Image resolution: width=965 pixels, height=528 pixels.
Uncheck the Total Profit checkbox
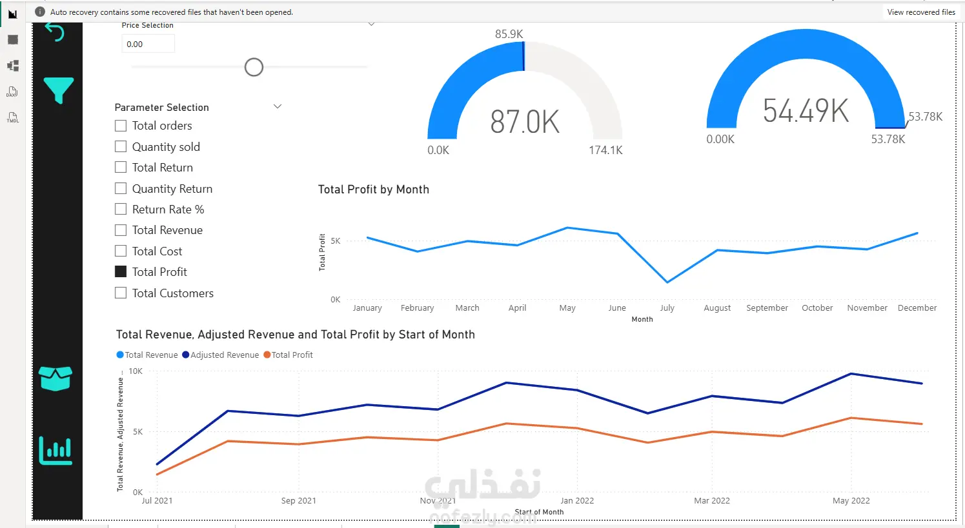point(121,272)
